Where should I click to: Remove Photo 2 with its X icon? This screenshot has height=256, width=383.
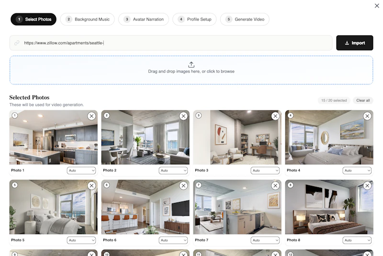(x=183, y=116)
